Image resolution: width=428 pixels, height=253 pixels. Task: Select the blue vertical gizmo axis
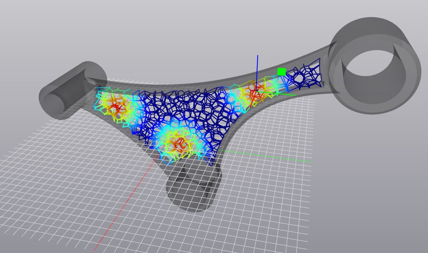tap(257, 72)
